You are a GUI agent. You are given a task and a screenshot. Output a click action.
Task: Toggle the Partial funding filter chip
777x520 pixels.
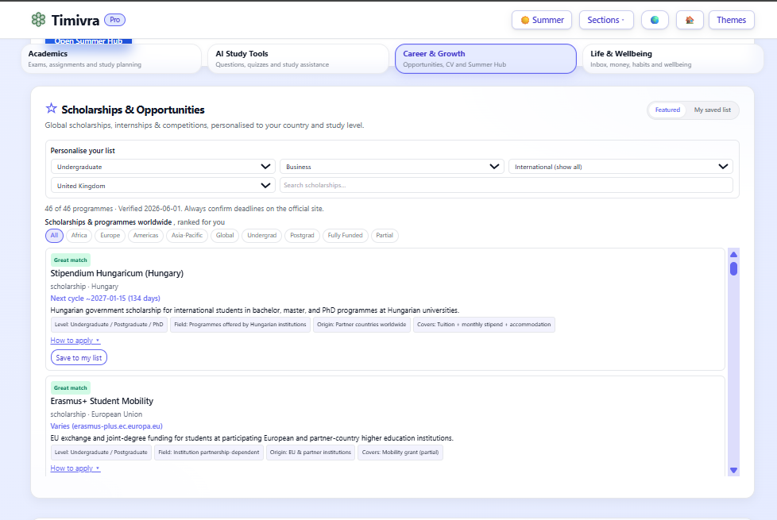click(385, 235)
